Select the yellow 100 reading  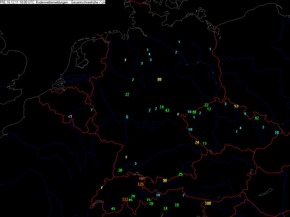(x=208, y=203)
